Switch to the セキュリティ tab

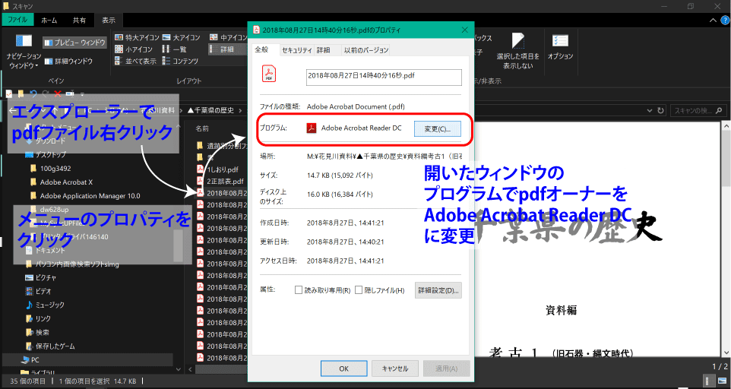[296, 50]
